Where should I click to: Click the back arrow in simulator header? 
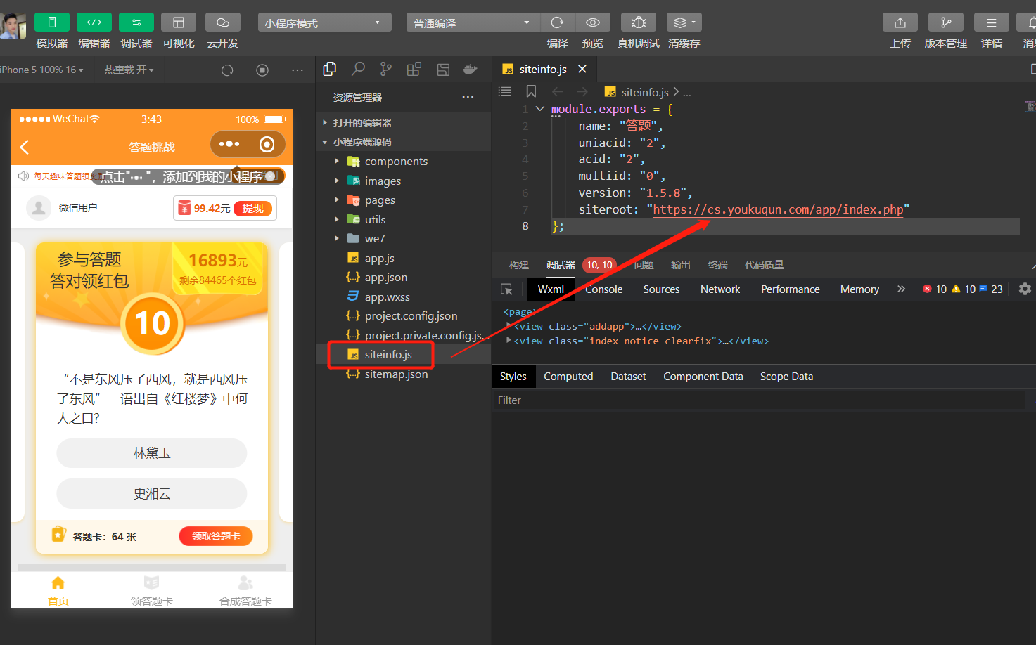(25, 147)
